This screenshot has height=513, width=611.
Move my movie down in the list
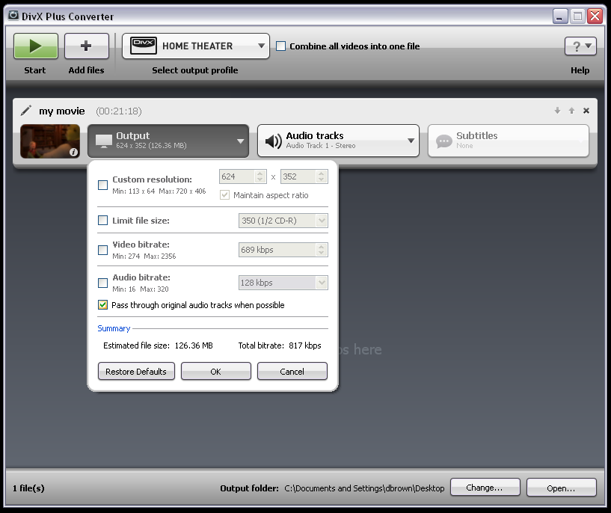point(558,111)
